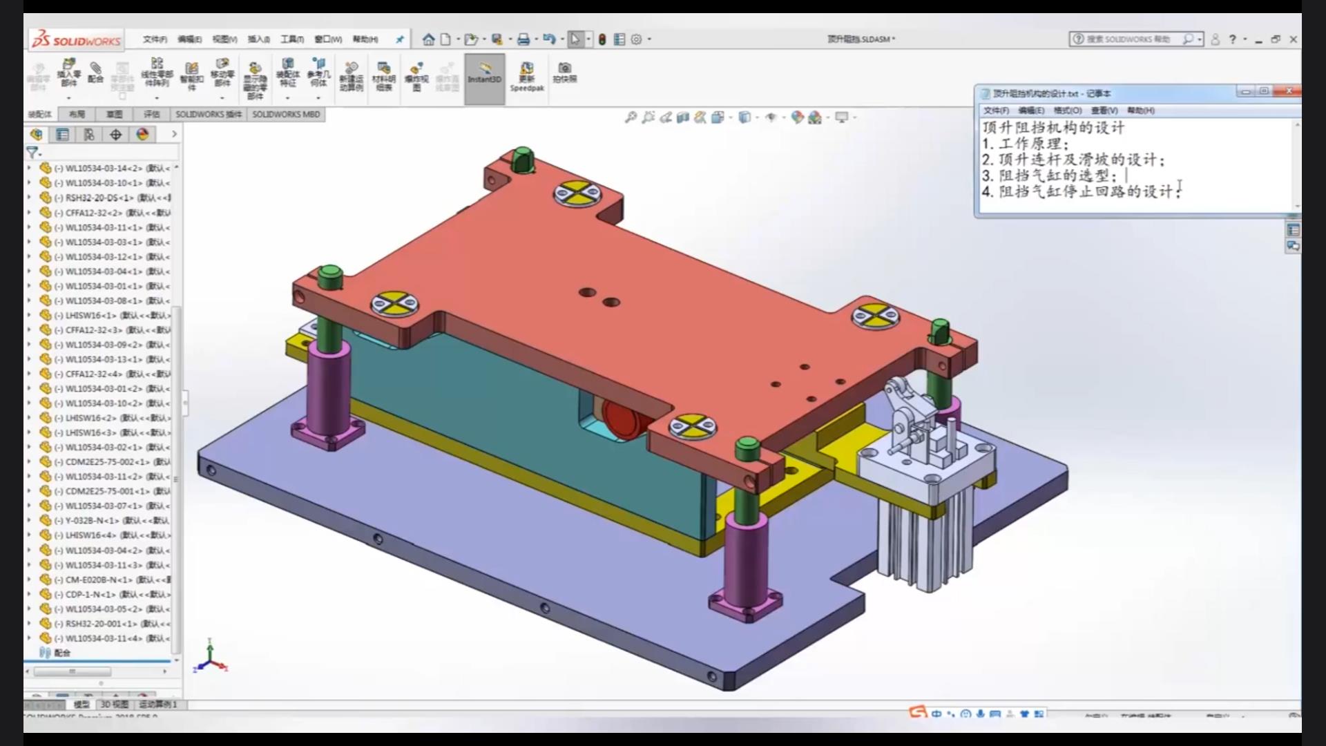Open the 查看(V) menu in Notepad

click(1104, 111)
